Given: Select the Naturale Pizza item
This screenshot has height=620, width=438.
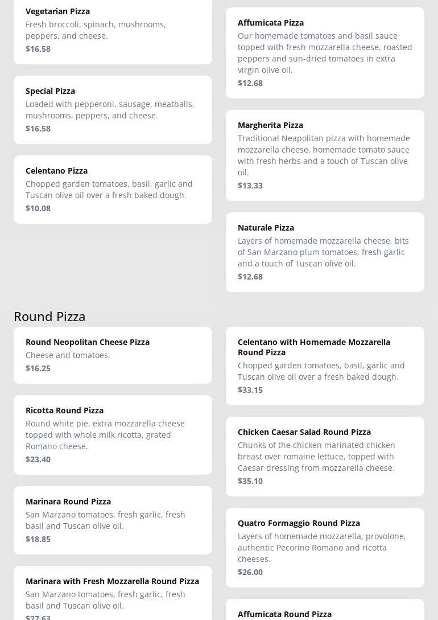Looking at the screenshot, I should tap(325, 252).
